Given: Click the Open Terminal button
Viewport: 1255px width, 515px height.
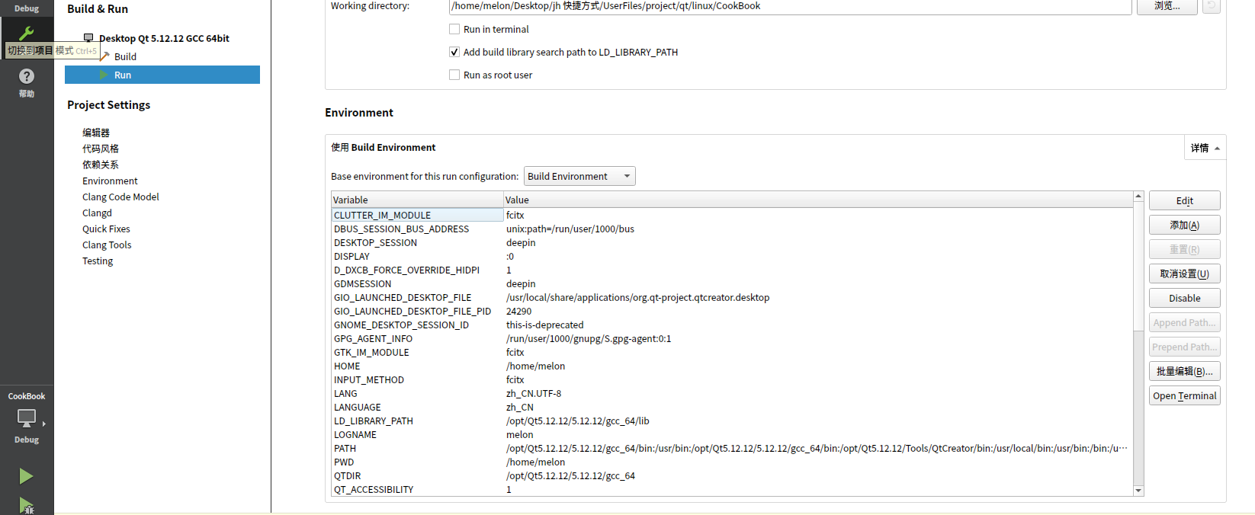Looking at the screenshot, I should pyautogui.click(x=1184, y=395).
